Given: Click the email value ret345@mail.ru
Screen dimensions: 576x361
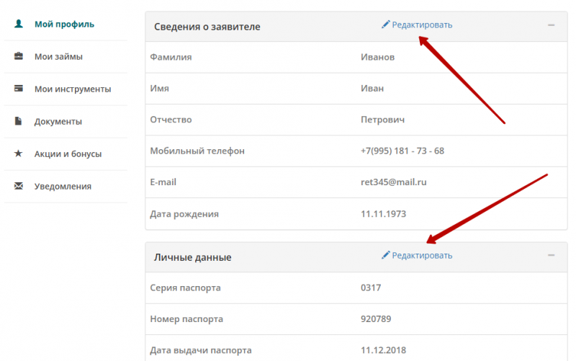Looking at the screenshot, I should coord(393,182).
